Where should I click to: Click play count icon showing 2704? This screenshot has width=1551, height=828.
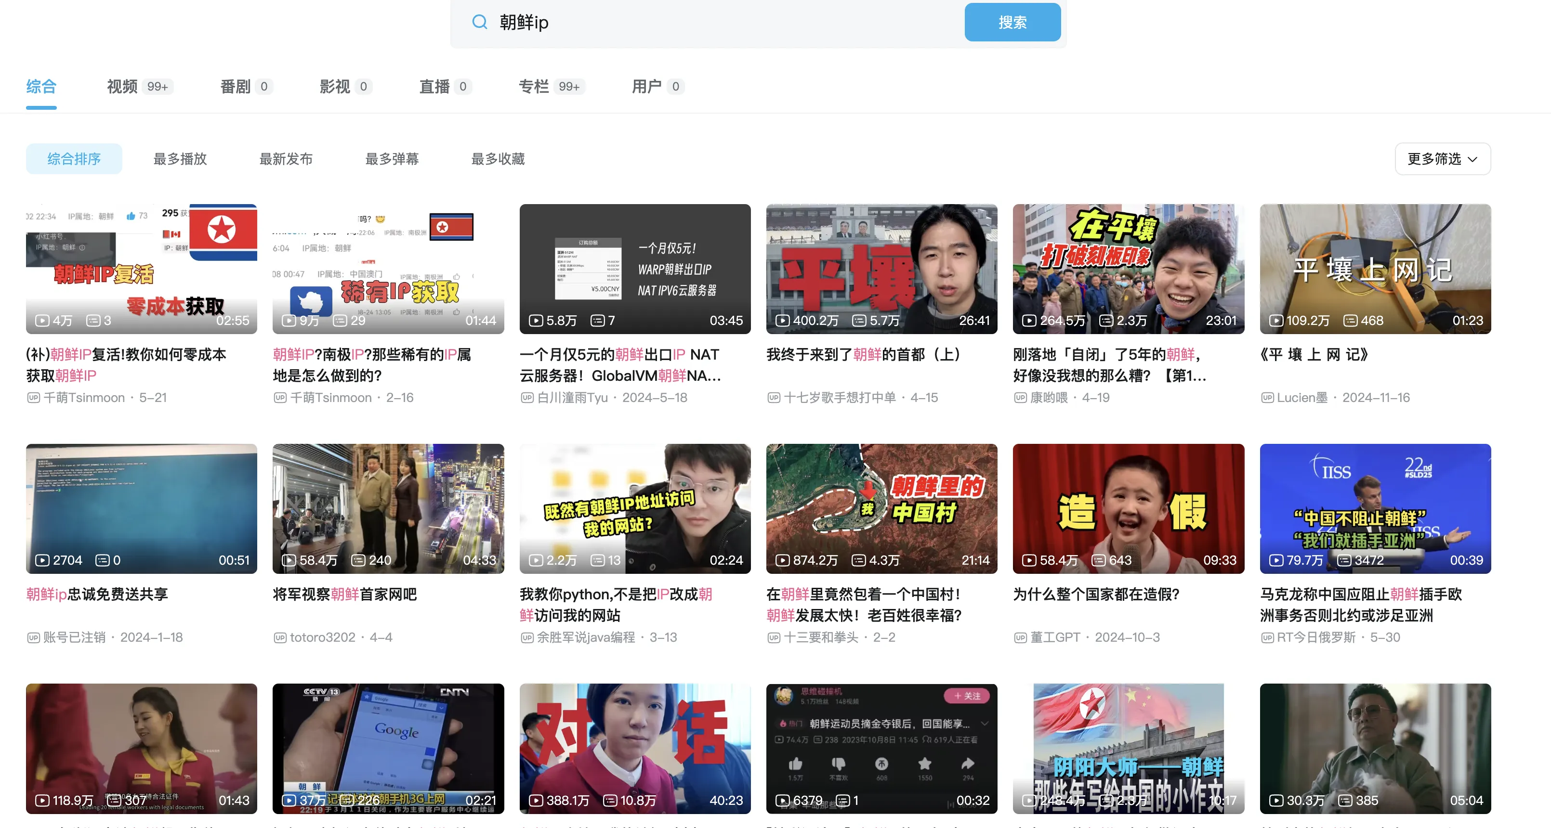(42, 560)
